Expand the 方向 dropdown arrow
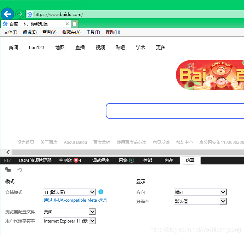 [x=223, y=192]
